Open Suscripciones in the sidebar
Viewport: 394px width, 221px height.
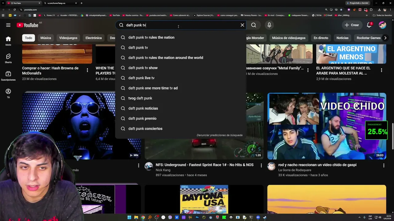[8, 76]
